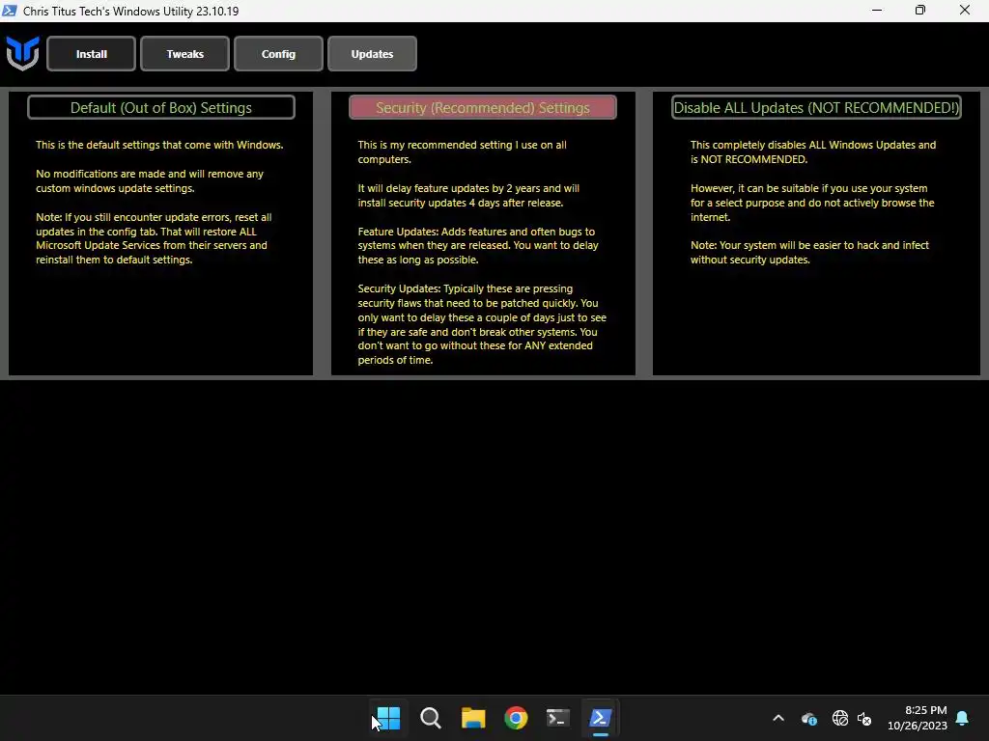Click text "No modifications are made and will remove any"

[150, 174]
